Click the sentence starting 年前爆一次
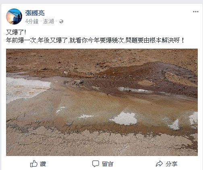 (x=95, y=41)
